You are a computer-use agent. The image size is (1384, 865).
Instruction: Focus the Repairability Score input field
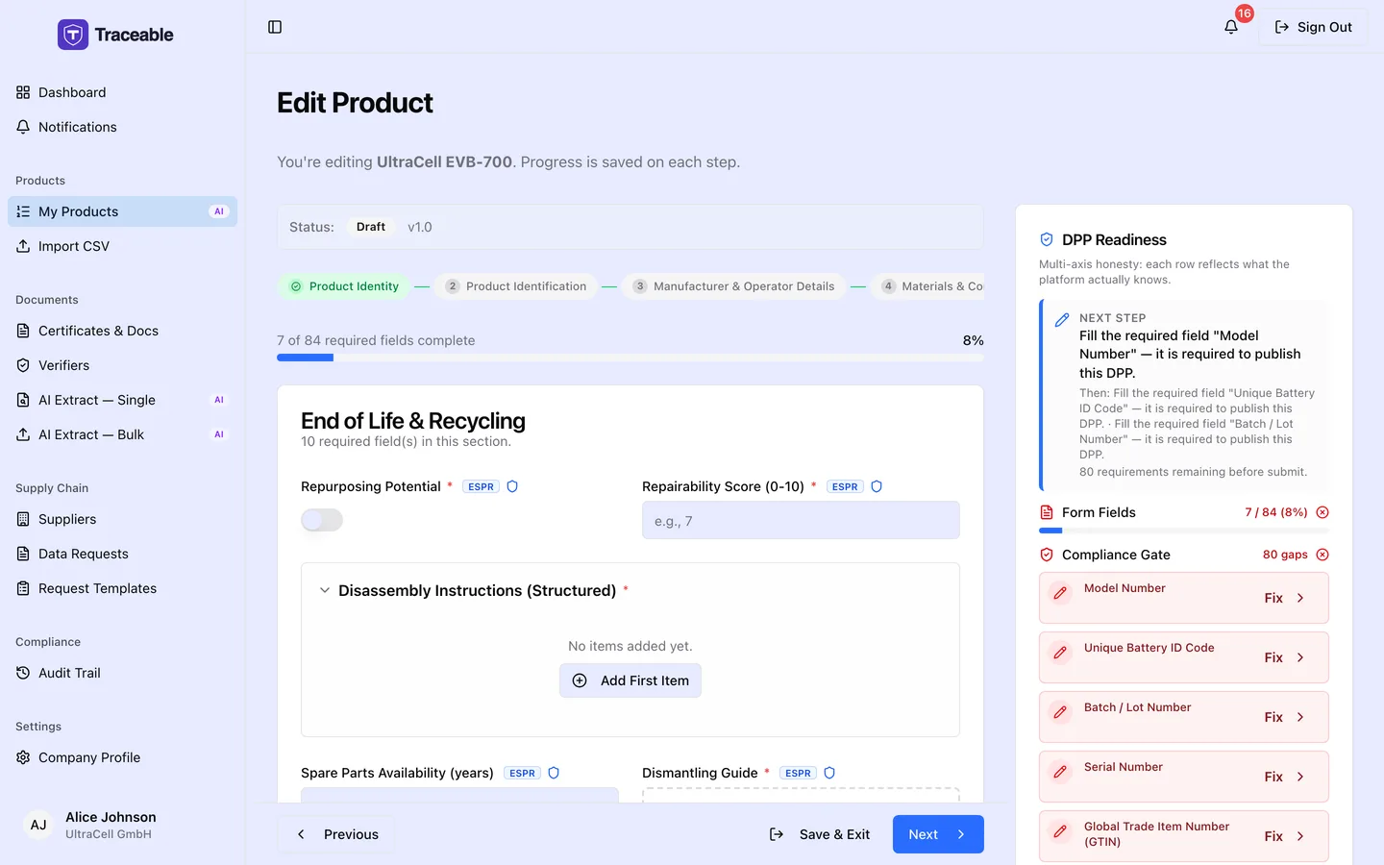click(x=801, y=520)
